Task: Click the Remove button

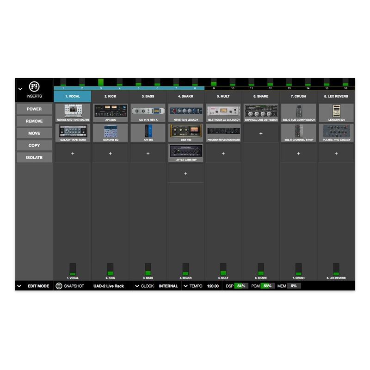Action: pyautogui.click(x=34, y=121)
